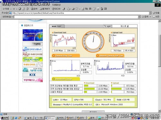Go back with the 뒤로 toolbar button

[6, 9]
